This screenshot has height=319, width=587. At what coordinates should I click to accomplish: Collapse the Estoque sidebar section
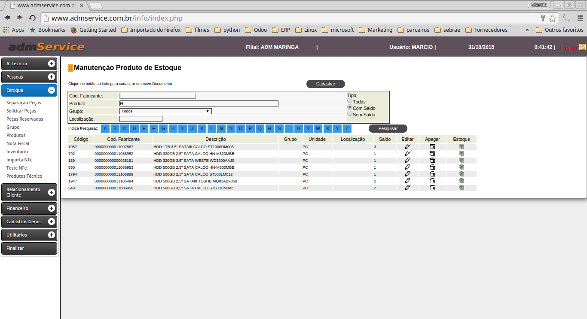(x=51, y=90)
